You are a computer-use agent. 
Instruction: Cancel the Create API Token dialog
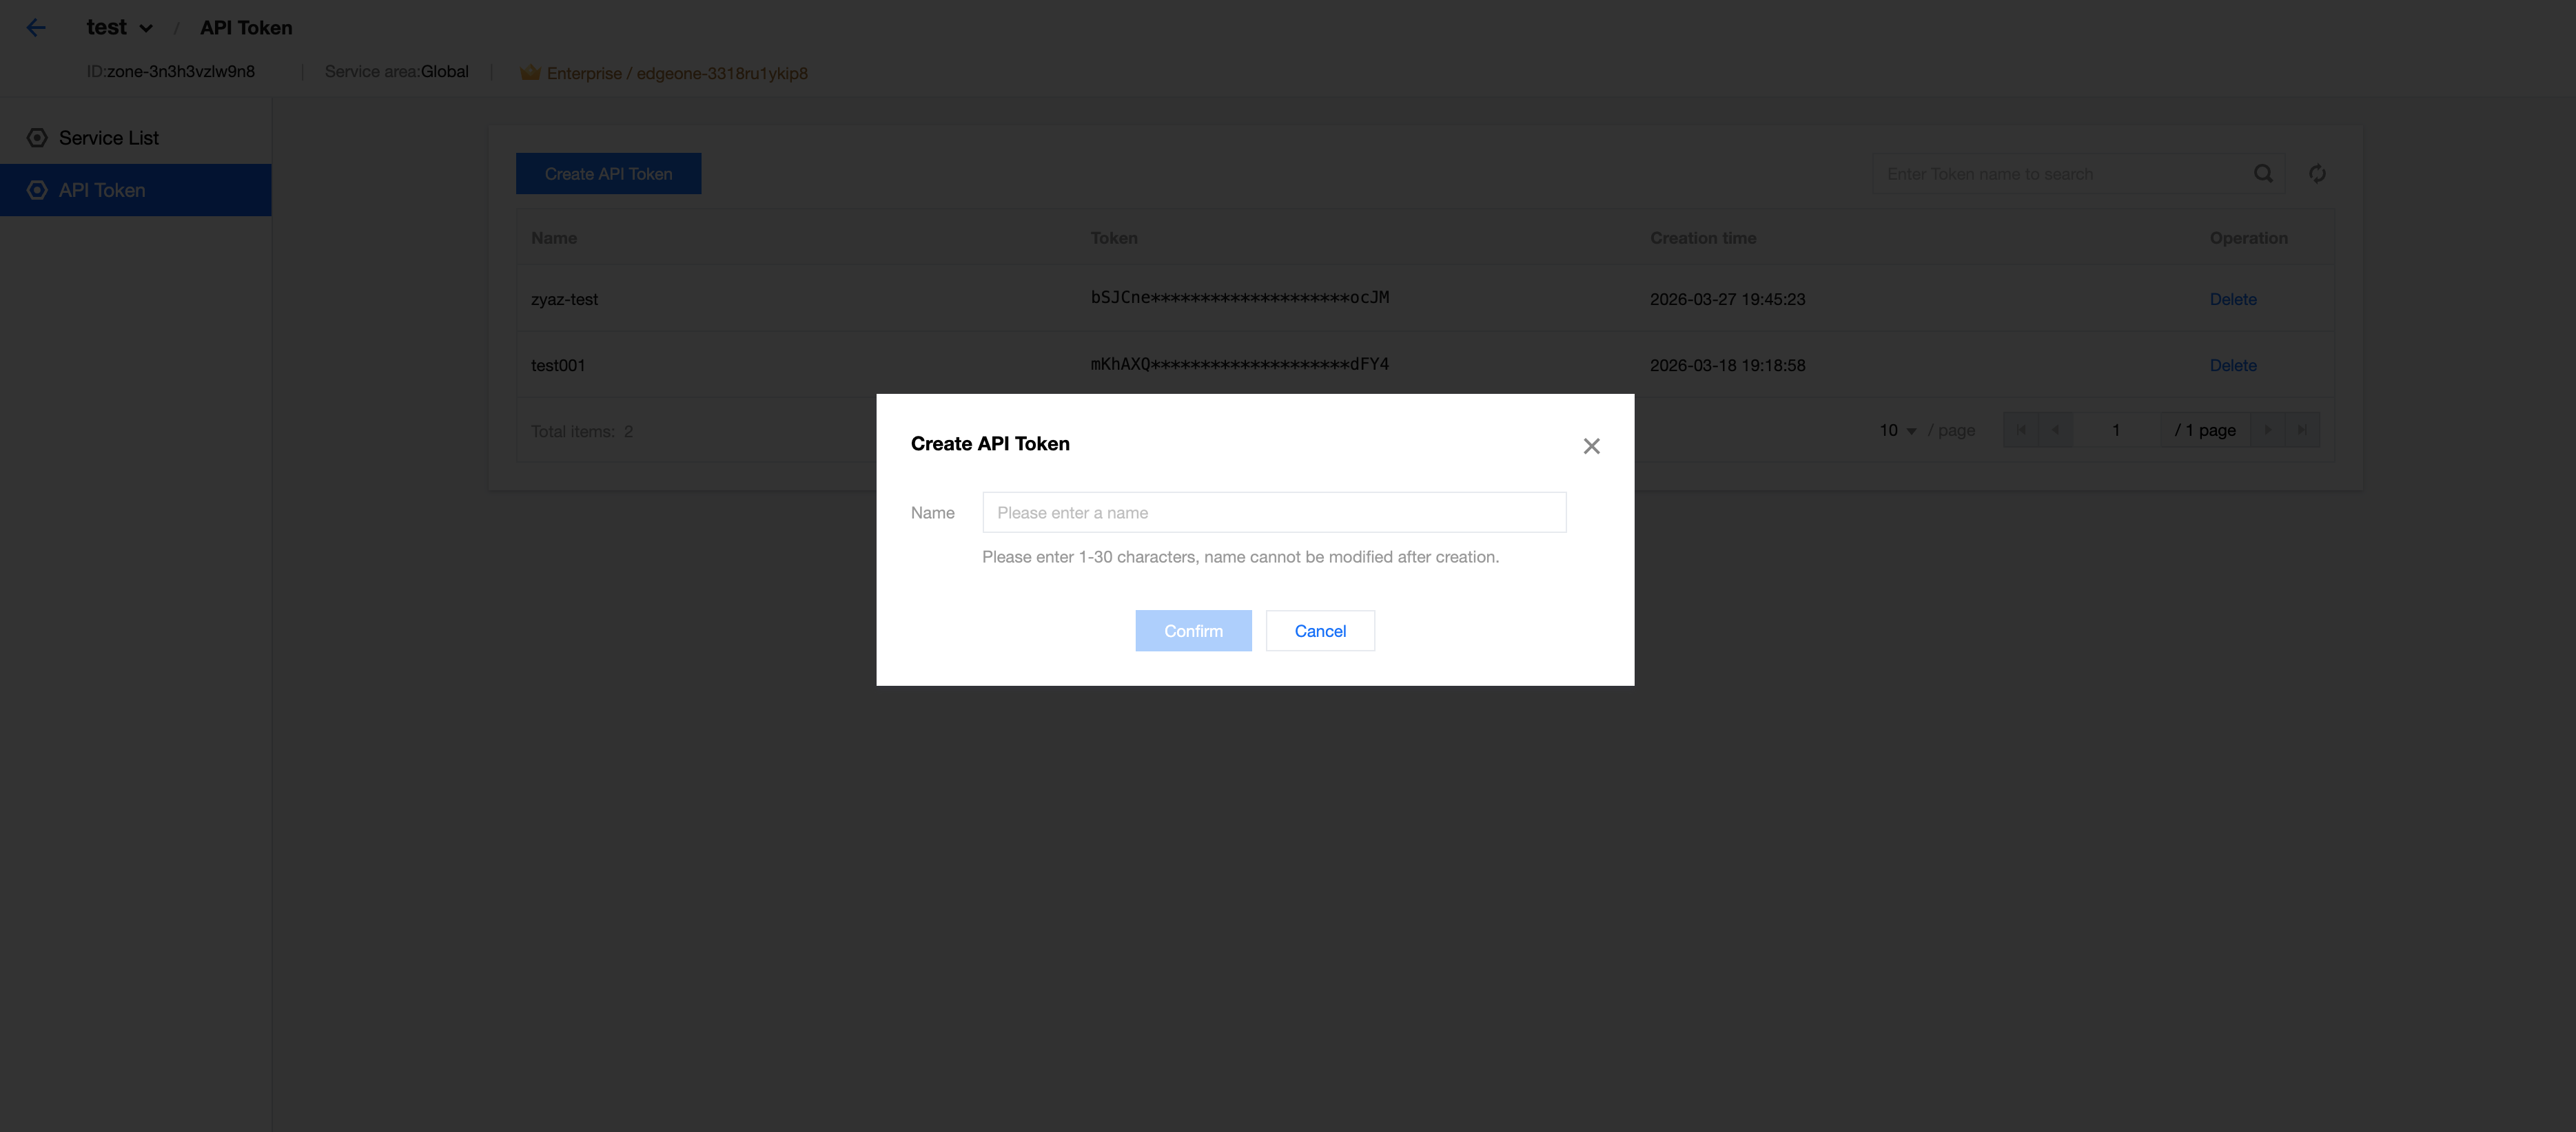click(1320, 631)
